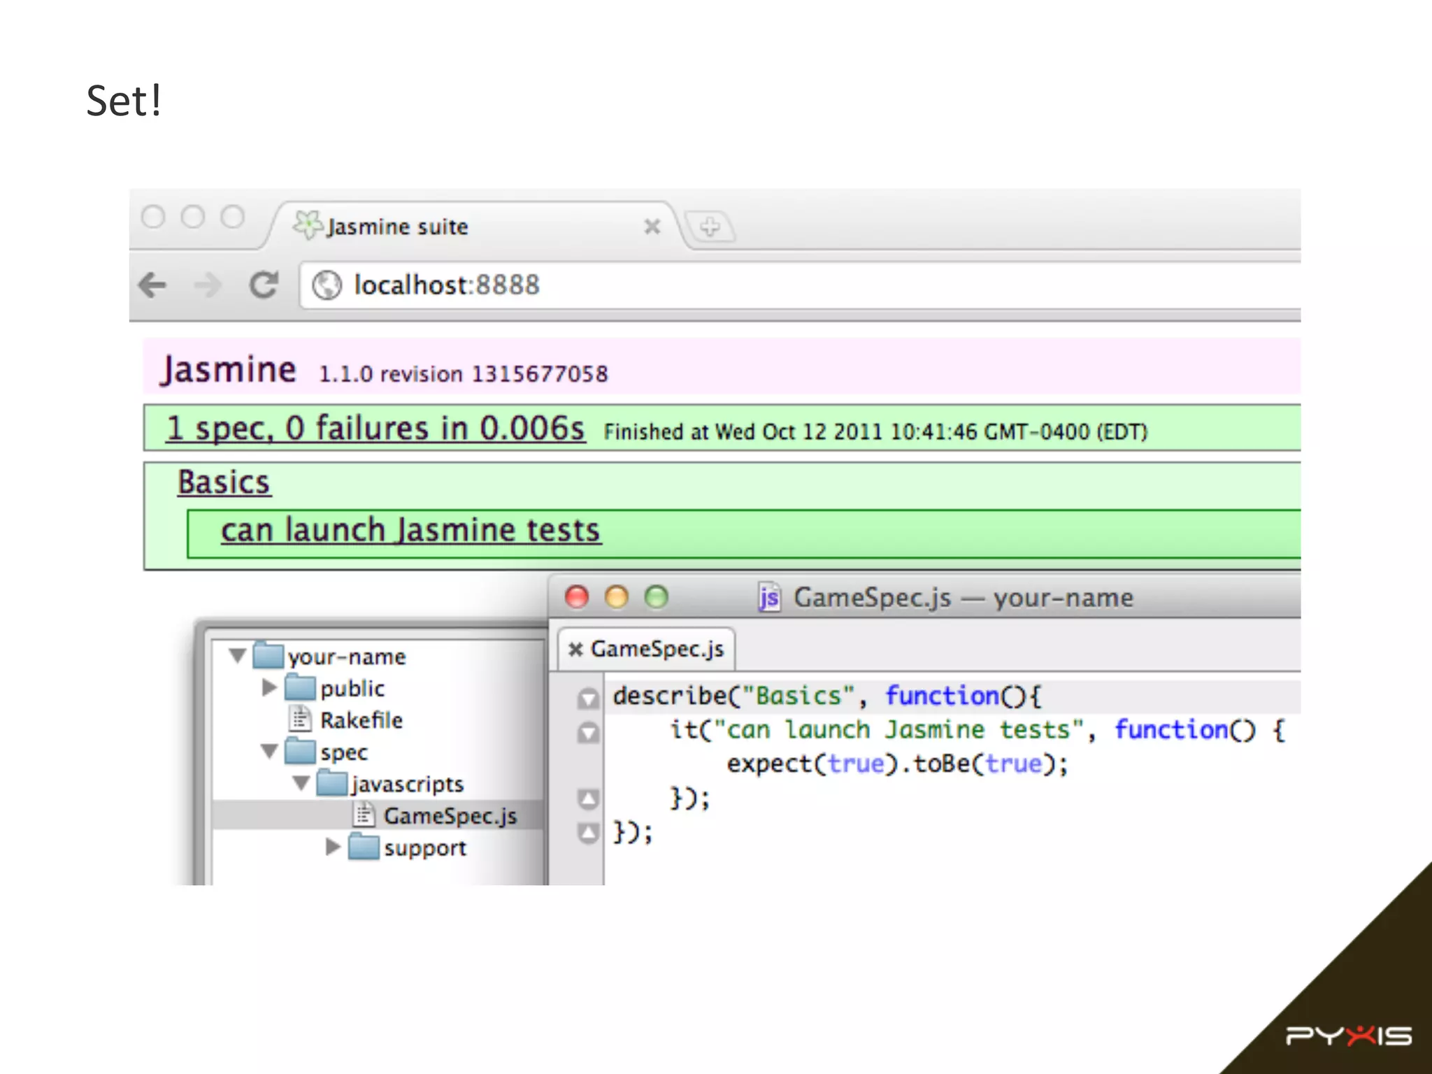
Task: Fold the it block in gutter
Action: [588, 732]
